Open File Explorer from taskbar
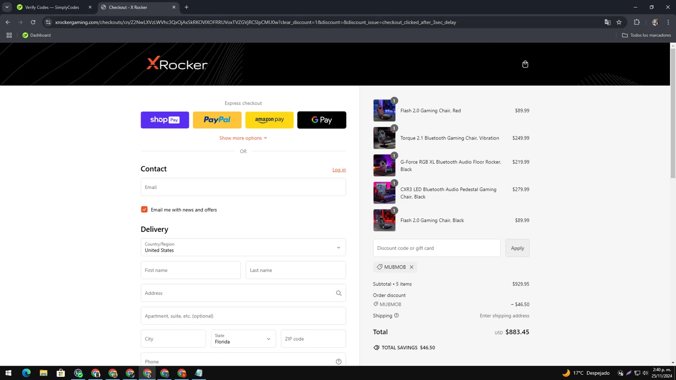This screenshot has width=676, height=380. [x=43, y=373]
